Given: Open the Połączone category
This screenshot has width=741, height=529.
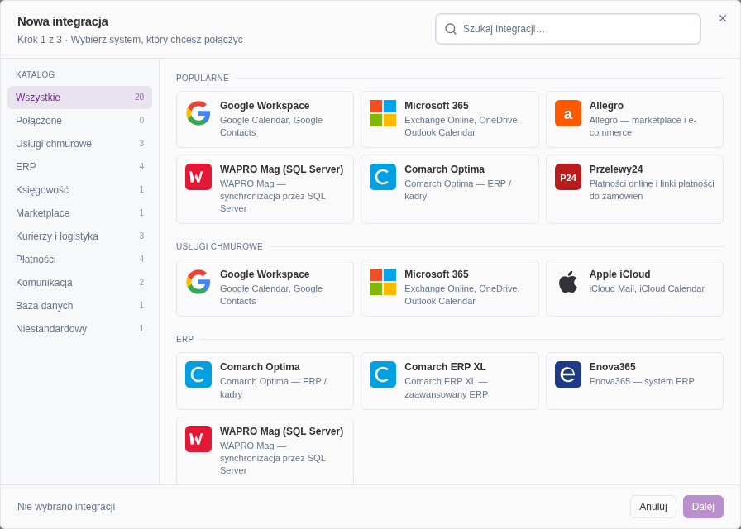Looking at the screenshot, I should 79,121.
